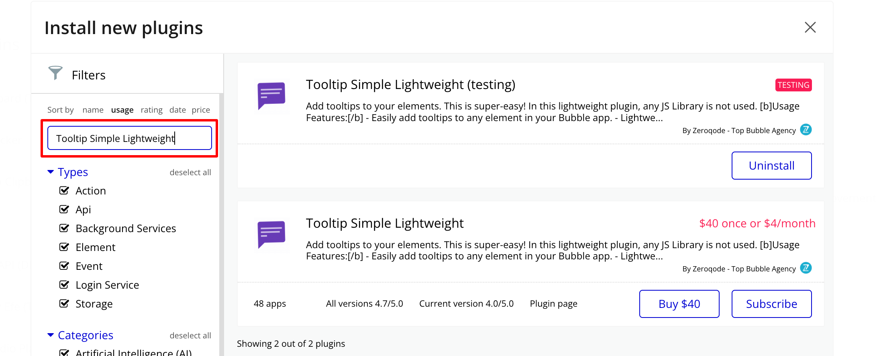Uncheck the Storage type checkbox
The width and height of the screenshot is (877, 356).
[x=64, y=303]
